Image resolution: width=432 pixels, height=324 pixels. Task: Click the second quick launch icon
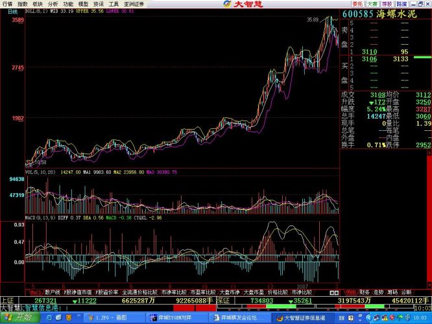58,318
